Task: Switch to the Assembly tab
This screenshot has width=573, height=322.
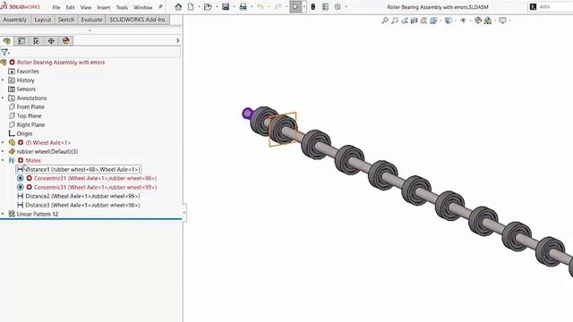Action: pos(15,20)
